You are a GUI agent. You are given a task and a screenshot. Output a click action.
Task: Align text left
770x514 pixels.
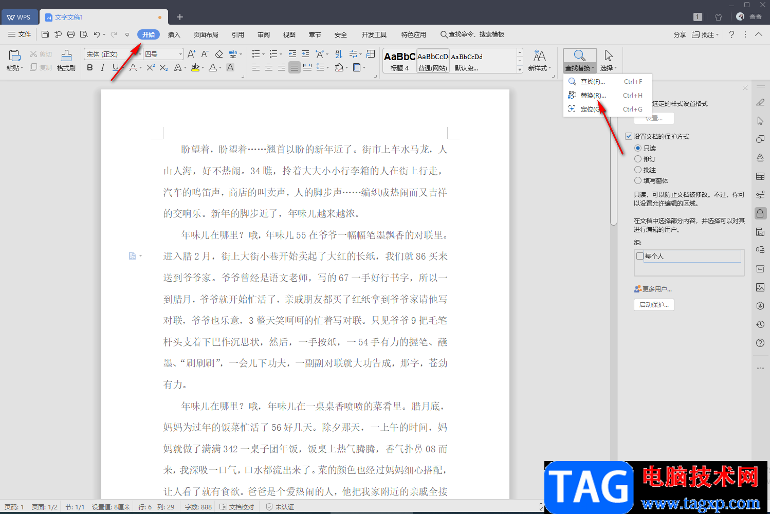[x=256, y=67]
